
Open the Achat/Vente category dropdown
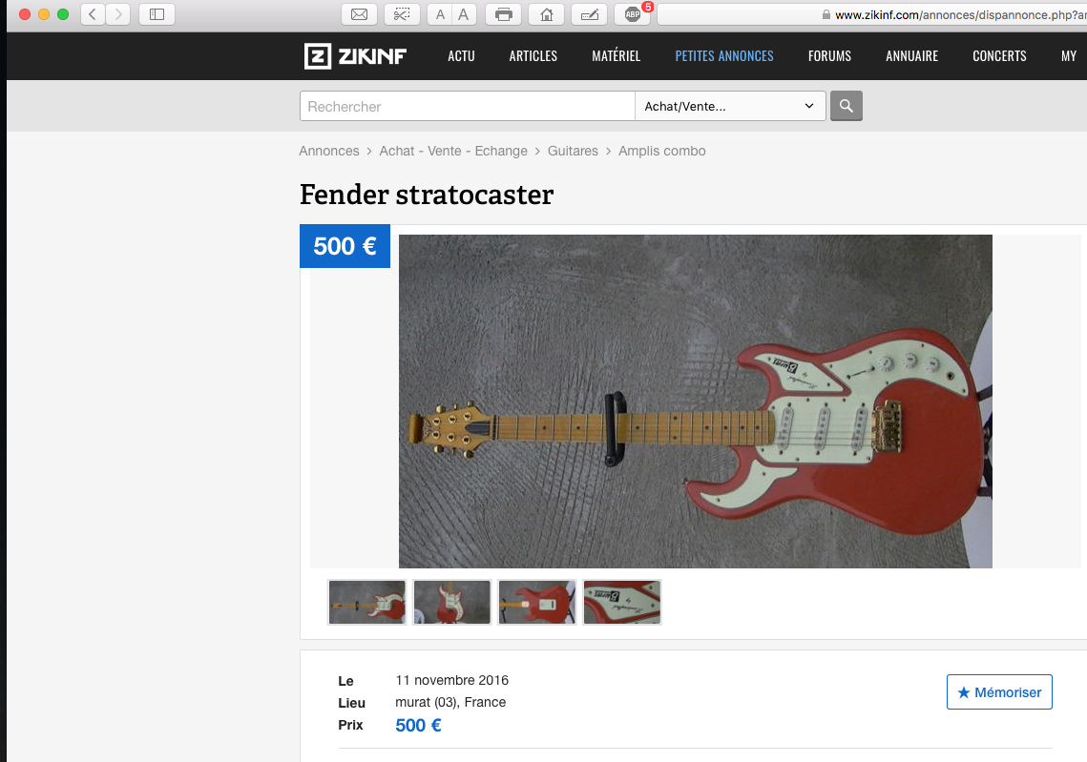point(730,106)
